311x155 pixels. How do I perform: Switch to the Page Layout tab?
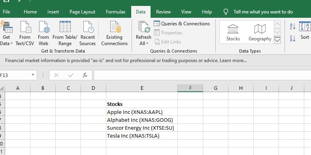[x=82, y=12]
